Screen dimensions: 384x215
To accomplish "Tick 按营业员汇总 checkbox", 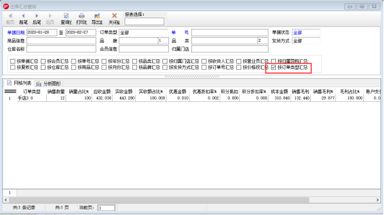I will (239, 61).
